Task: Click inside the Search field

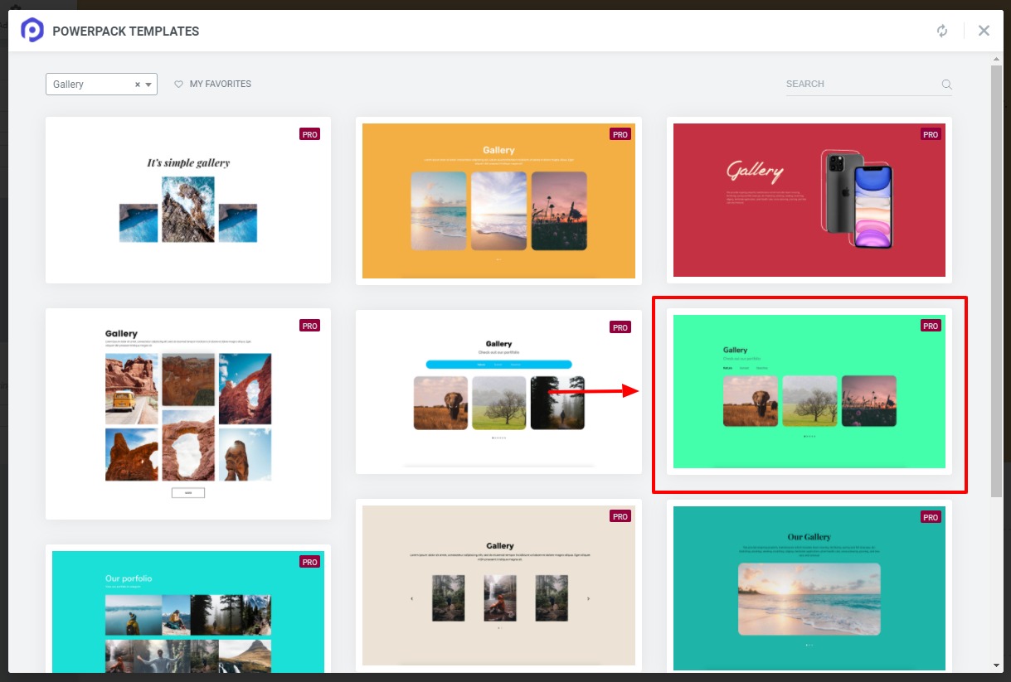Action: (x=854, y=84)
